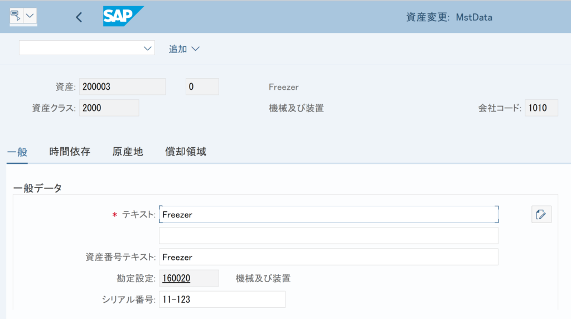The height and width of the screenshot is (319, 571).
Task: Select the 資産クラス field showing 2000
Action: click(x=109, y=108)
